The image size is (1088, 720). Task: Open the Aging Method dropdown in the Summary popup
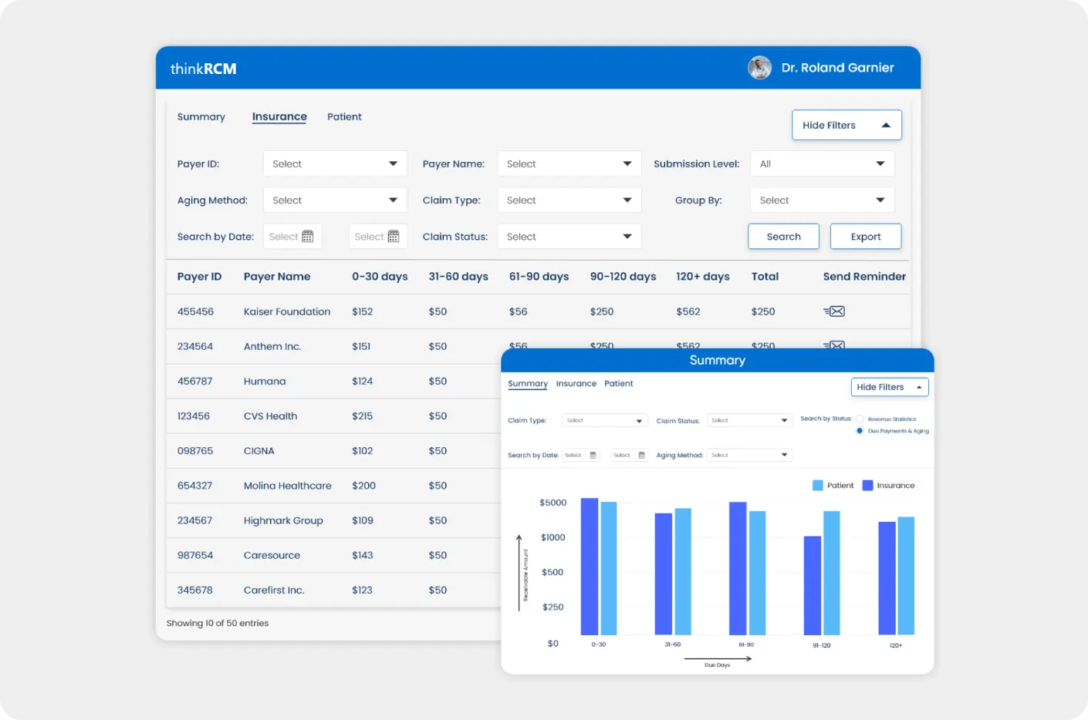(748, 455)
